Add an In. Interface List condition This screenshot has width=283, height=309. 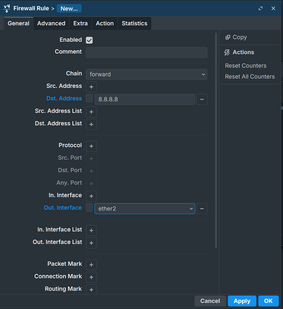[x=91, y=230]
